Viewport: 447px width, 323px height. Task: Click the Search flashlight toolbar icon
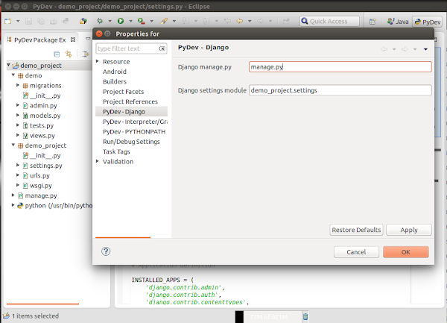[164, 21]
